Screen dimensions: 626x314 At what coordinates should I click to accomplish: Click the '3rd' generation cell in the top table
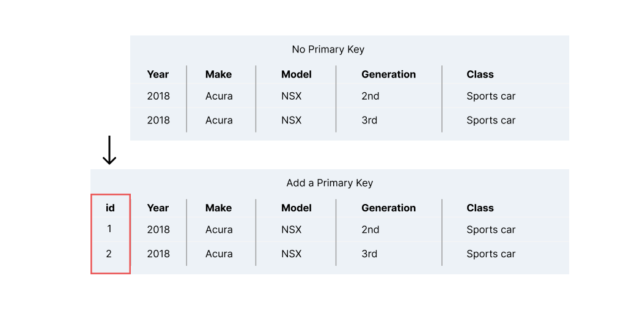pos(369,120)
